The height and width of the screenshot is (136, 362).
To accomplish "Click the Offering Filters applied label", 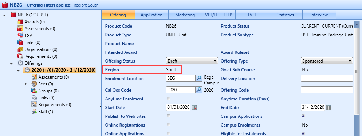I will tap(49, 5).
